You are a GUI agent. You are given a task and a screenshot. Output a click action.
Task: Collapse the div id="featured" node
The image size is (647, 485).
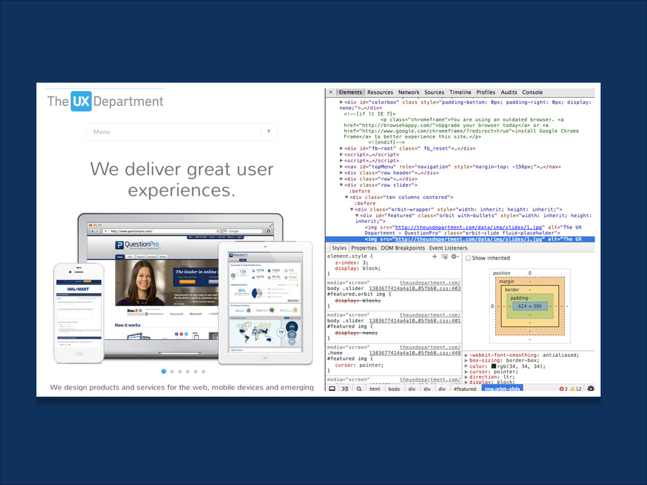click(x=357, y=215)
